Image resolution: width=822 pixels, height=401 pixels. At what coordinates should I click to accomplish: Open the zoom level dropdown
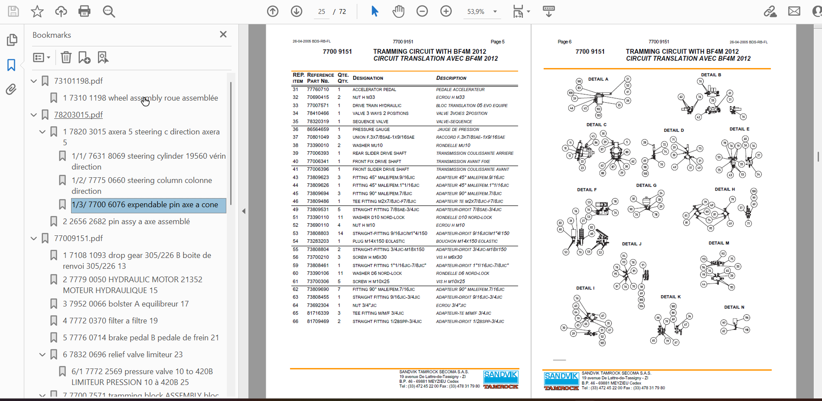[x=495, y=12]
